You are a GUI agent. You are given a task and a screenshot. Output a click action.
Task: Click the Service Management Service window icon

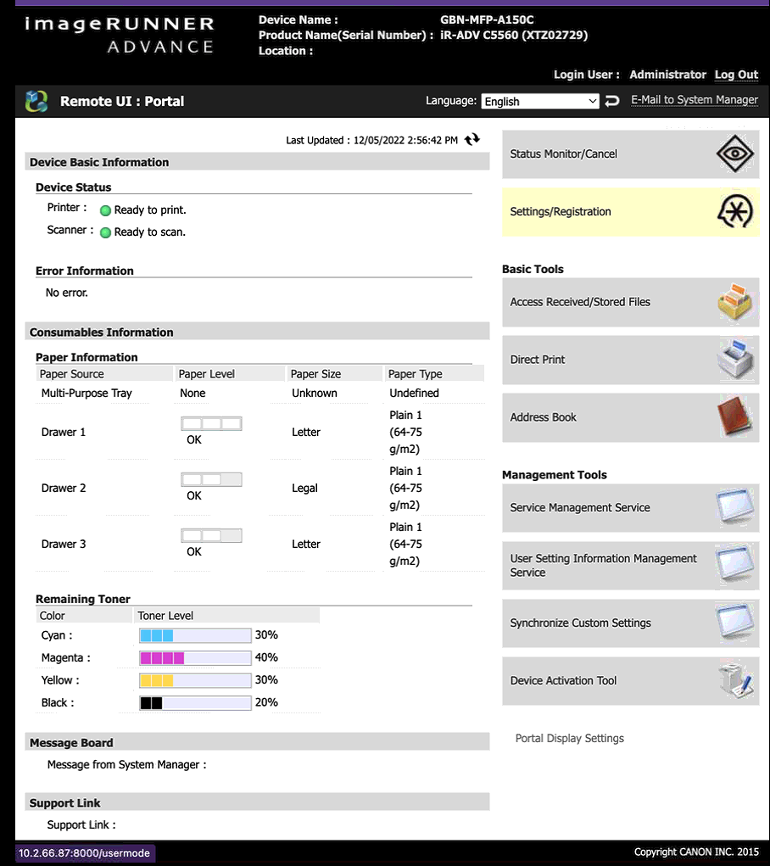coord(735,507)
